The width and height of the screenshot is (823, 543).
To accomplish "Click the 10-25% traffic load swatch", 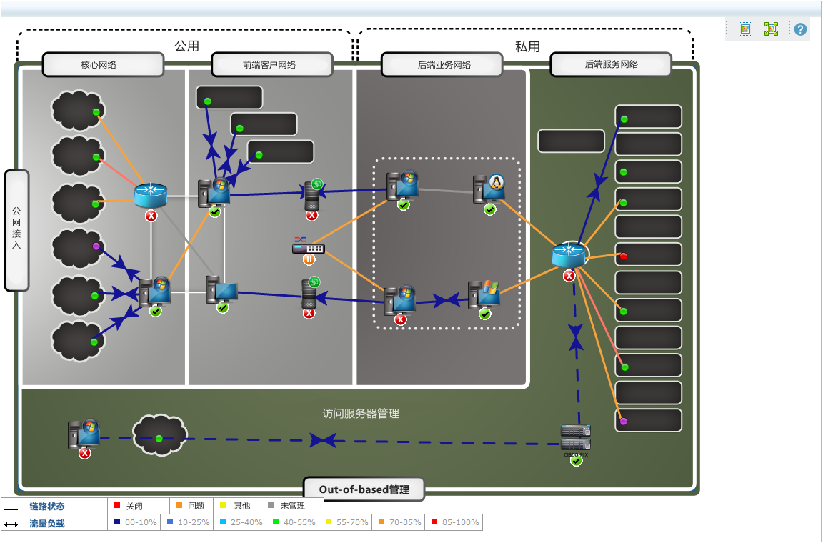I will (x=170, y=522).
